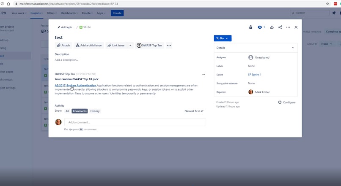Open the quick-add more options ellipsis

point(169,45)
